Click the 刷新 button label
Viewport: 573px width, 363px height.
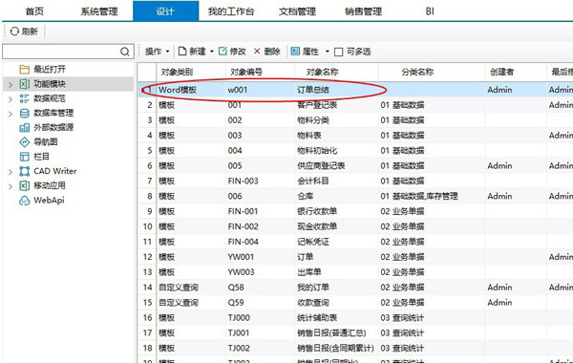(x=30, y=32)
